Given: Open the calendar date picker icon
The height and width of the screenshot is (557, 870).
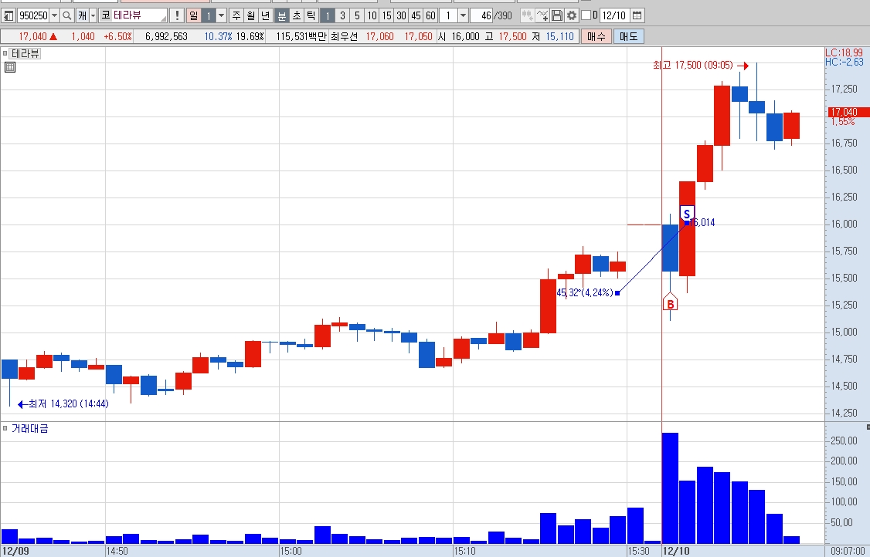Looking at the screenshot, I should click(x=637, y=15).
